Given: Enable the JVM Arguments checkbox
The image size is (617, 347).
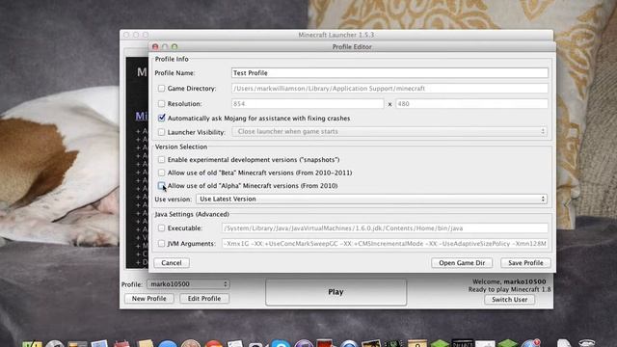Looking at the screenshot, I should [x=161, y=243].
